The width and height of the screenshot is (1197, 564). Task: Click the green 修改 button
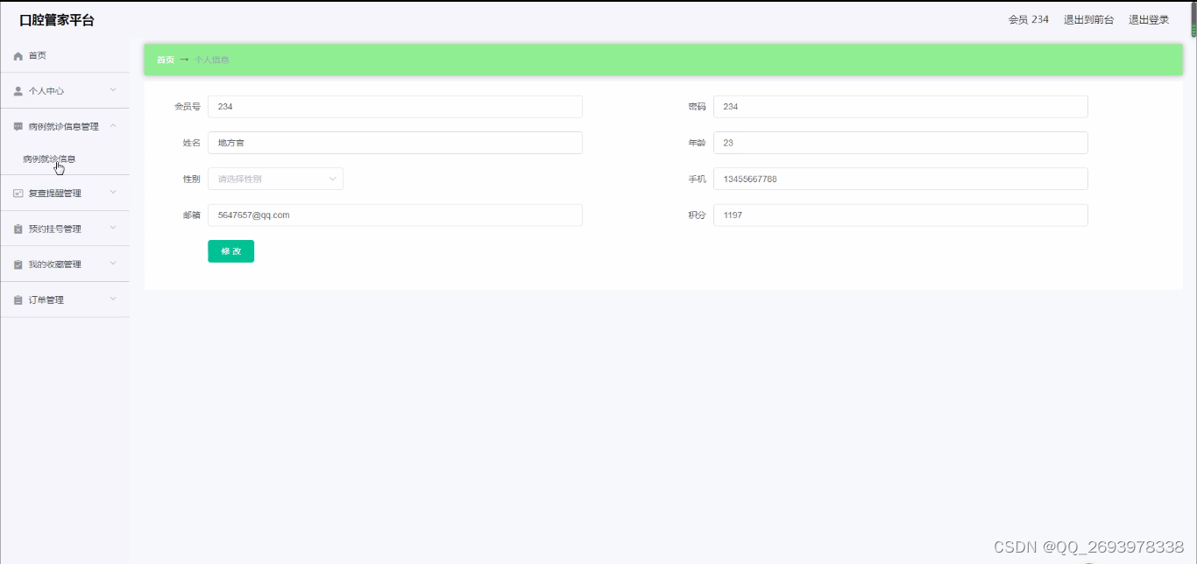click(x=230, y=251)
